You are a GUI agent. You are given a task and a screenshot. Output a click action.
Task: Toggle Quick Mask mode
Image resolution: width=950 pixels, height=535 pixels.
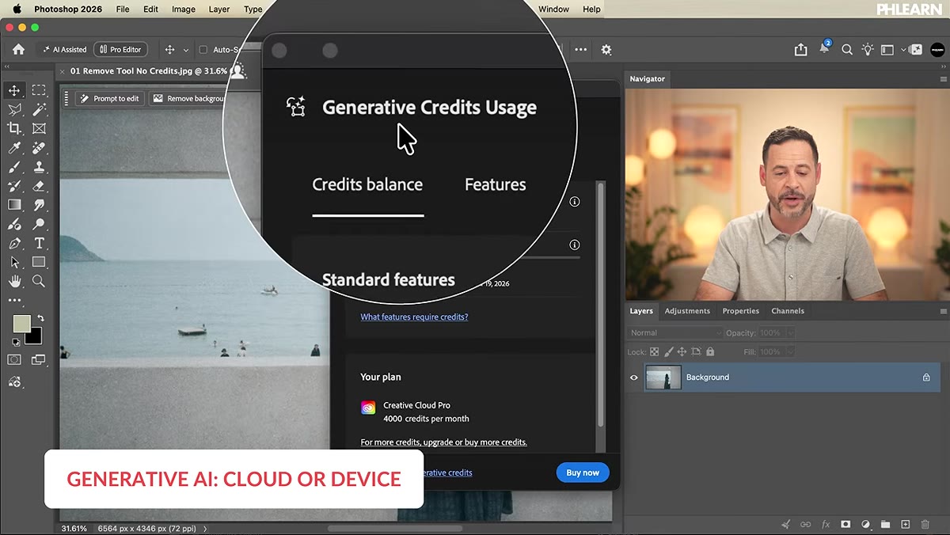coord(14,360)
